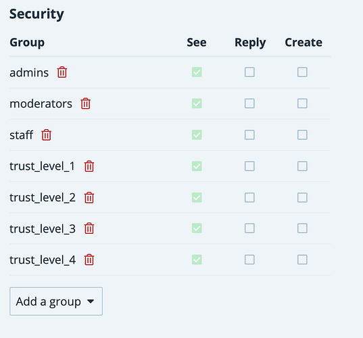Click the trash icon next to staff
The height and width of the screenshot is (338, 363).
(x=46, y=135)
